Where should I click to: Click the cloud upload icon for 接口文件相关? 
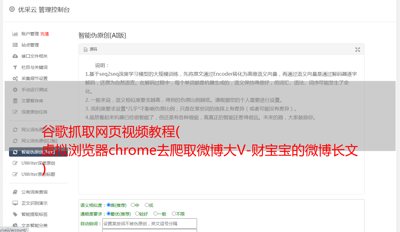click(15, 56)
